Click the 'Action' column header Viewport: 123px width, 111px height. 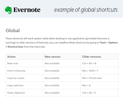coord(25,57)
